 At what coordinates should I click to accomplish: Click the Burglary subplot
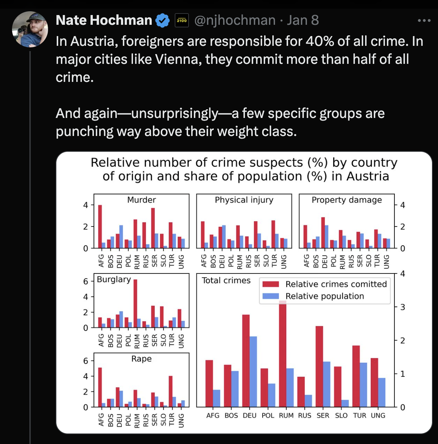[141, 301]
